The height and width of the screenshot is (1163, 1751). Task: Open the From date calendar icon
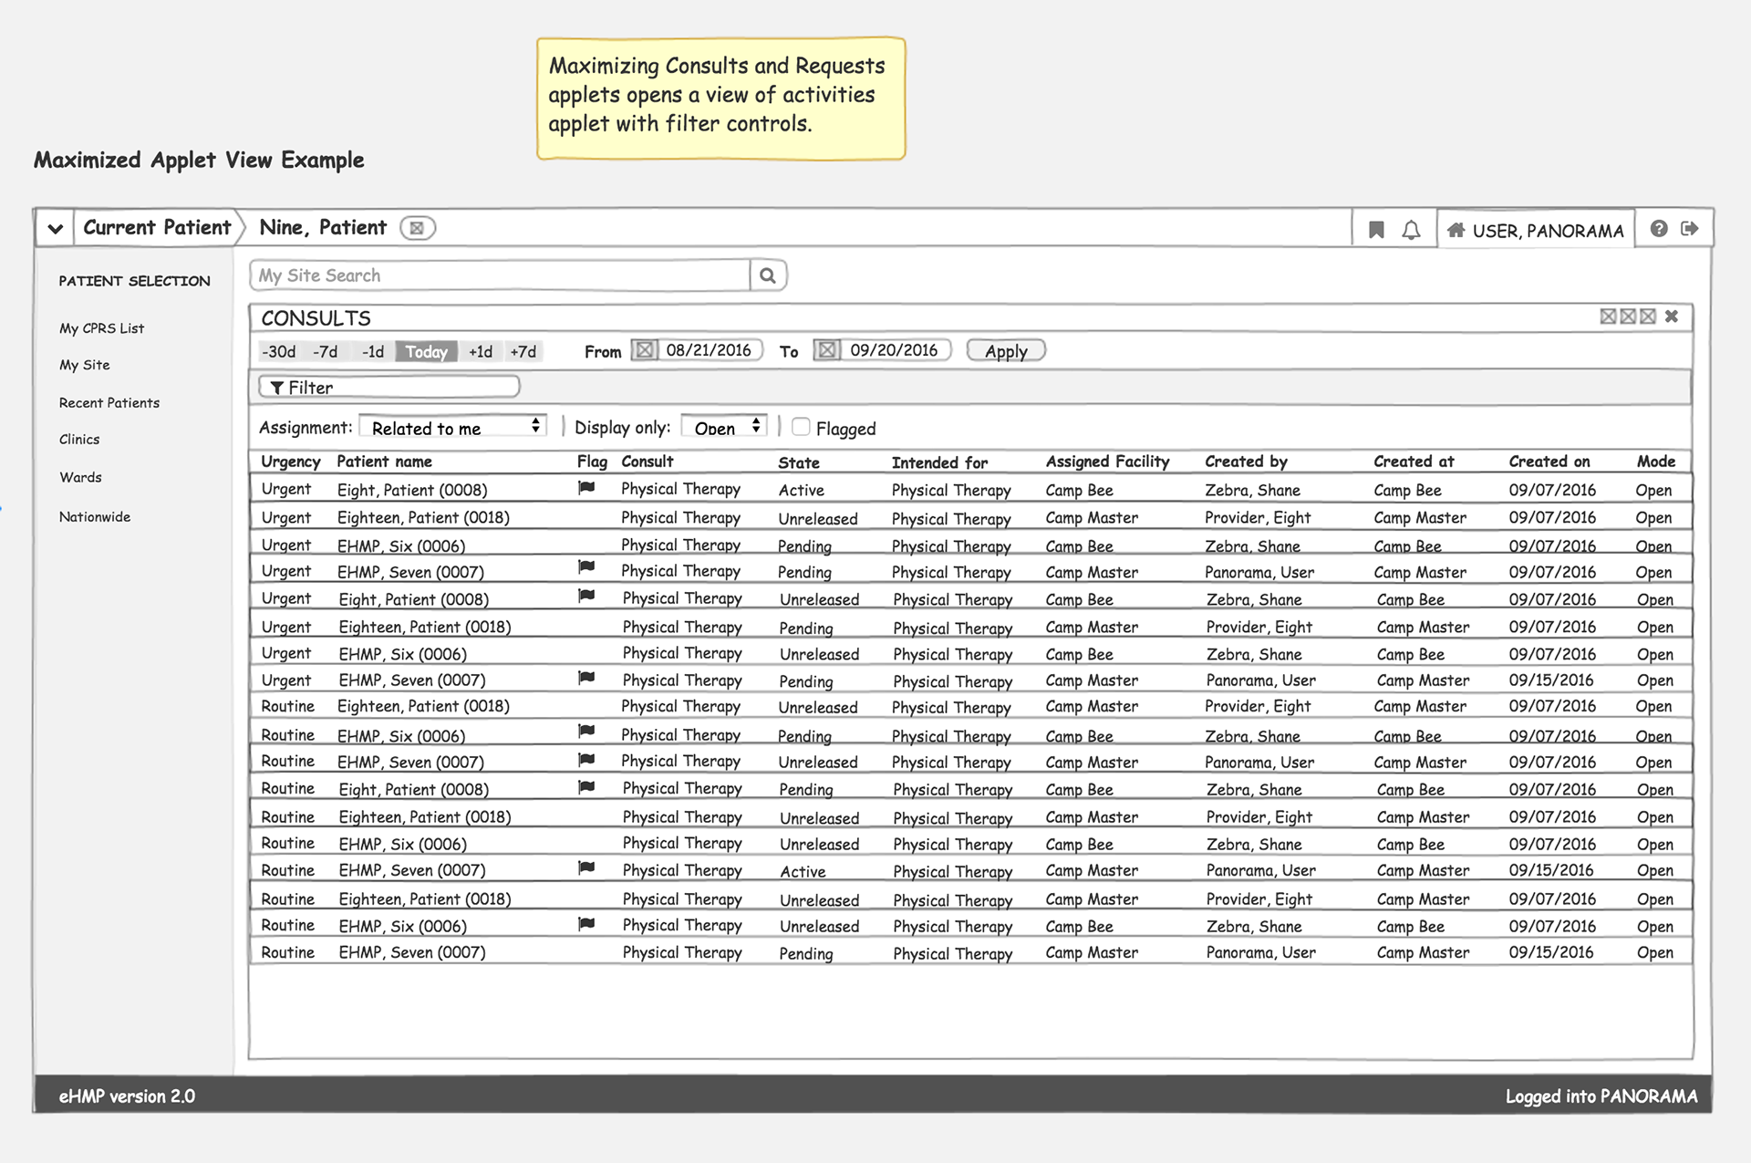pos(645,350)
